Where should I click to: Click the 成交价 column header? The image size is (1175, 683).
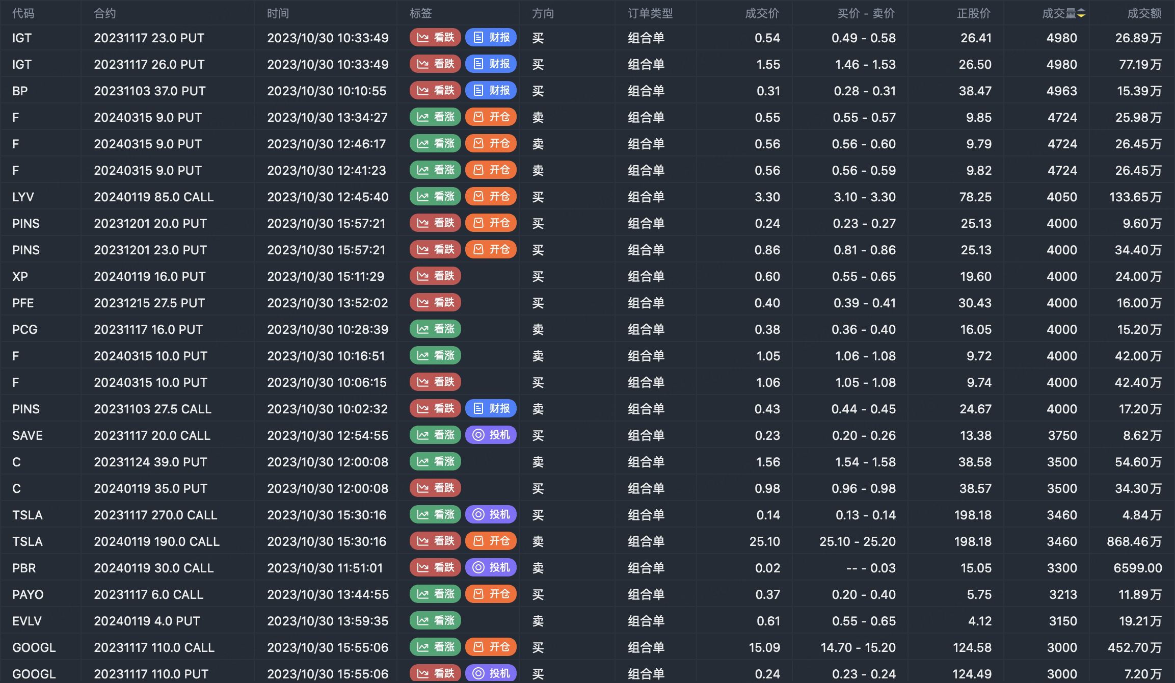click(x=762, y=13)
